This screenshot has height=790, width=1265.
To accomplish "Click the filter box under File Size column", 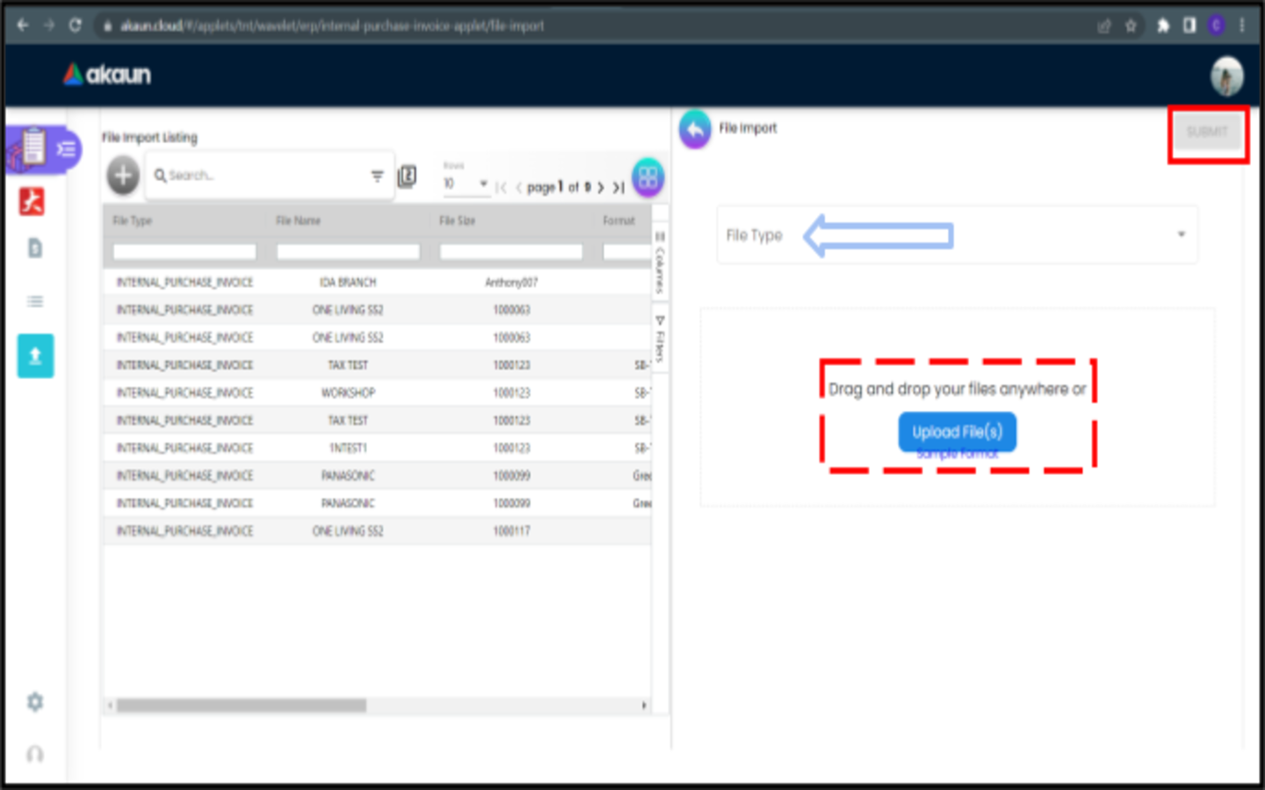I will [x=511, y=252].
